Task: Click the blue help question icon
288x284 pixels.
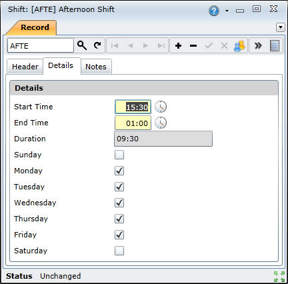Action: point(214,11)
